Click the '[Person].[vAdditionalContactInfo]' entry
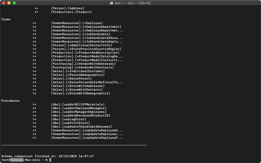Screen dimensions: 261x163 click(x=81, y=45)
